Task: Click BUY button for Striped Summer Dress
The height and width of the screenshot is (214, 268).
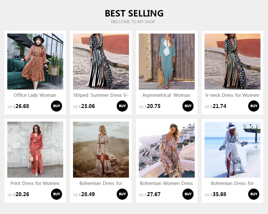Action: (122, 106)
